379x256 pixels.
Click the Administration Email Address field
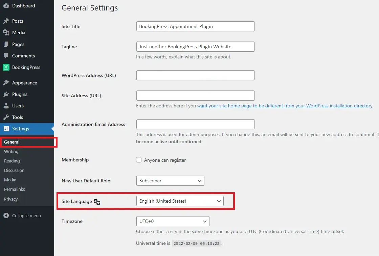pos(195,124)
